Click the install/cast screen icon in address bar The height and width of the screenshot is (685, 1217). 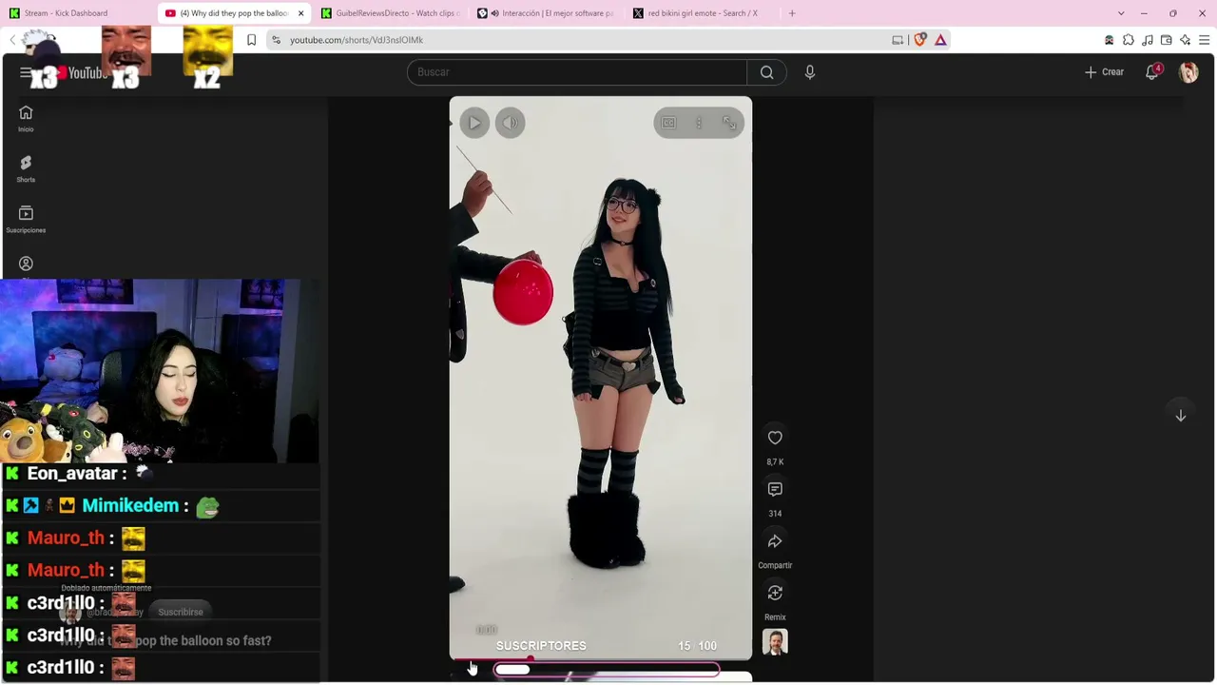898,40
